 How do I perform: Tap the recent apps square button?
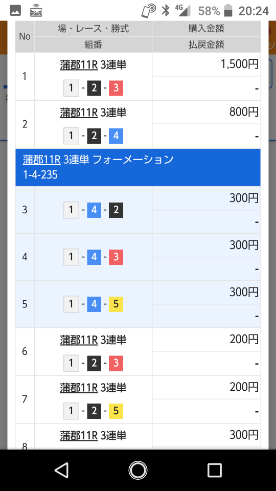coord(214,470)
